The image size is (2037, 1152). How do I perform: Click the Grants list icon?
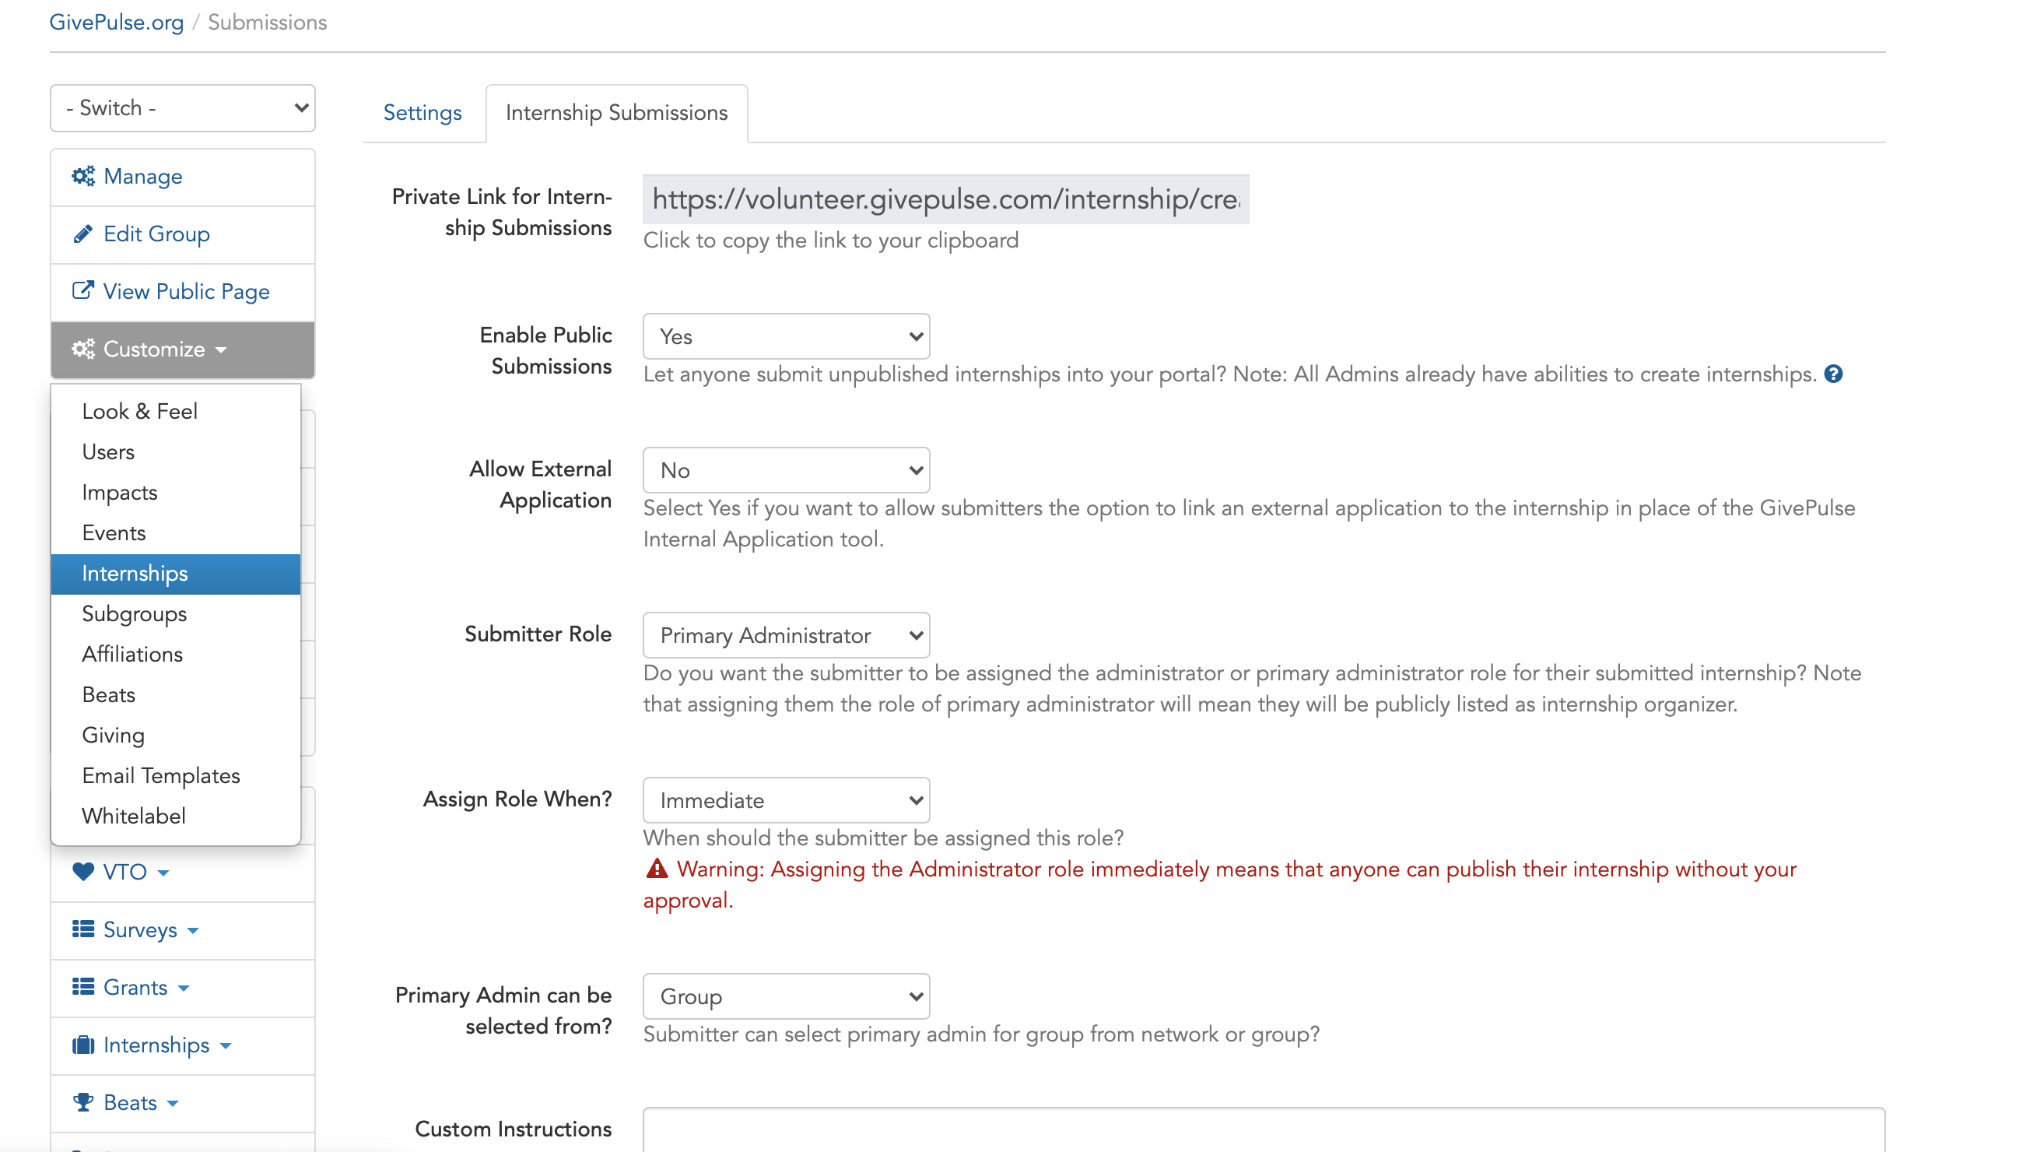tap(83, 987)
